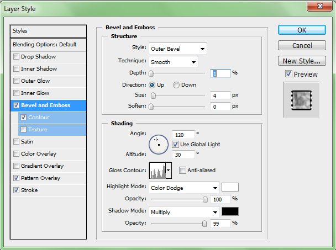This screenshot has width=336, height=250.
Task: Click the layer style preview thumbnail
Action: [x=301, y=100]
